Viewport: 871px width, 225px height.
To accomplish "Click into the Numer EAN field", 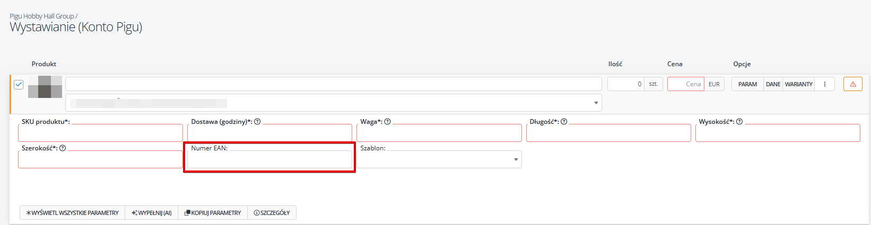I will [269, 159].
